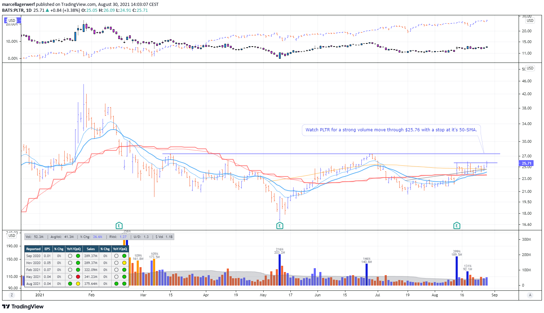The width and height of the screenshot is (544, 313).
Task: Click the O:25.05 open value in the header
Action: pos(89,10)
